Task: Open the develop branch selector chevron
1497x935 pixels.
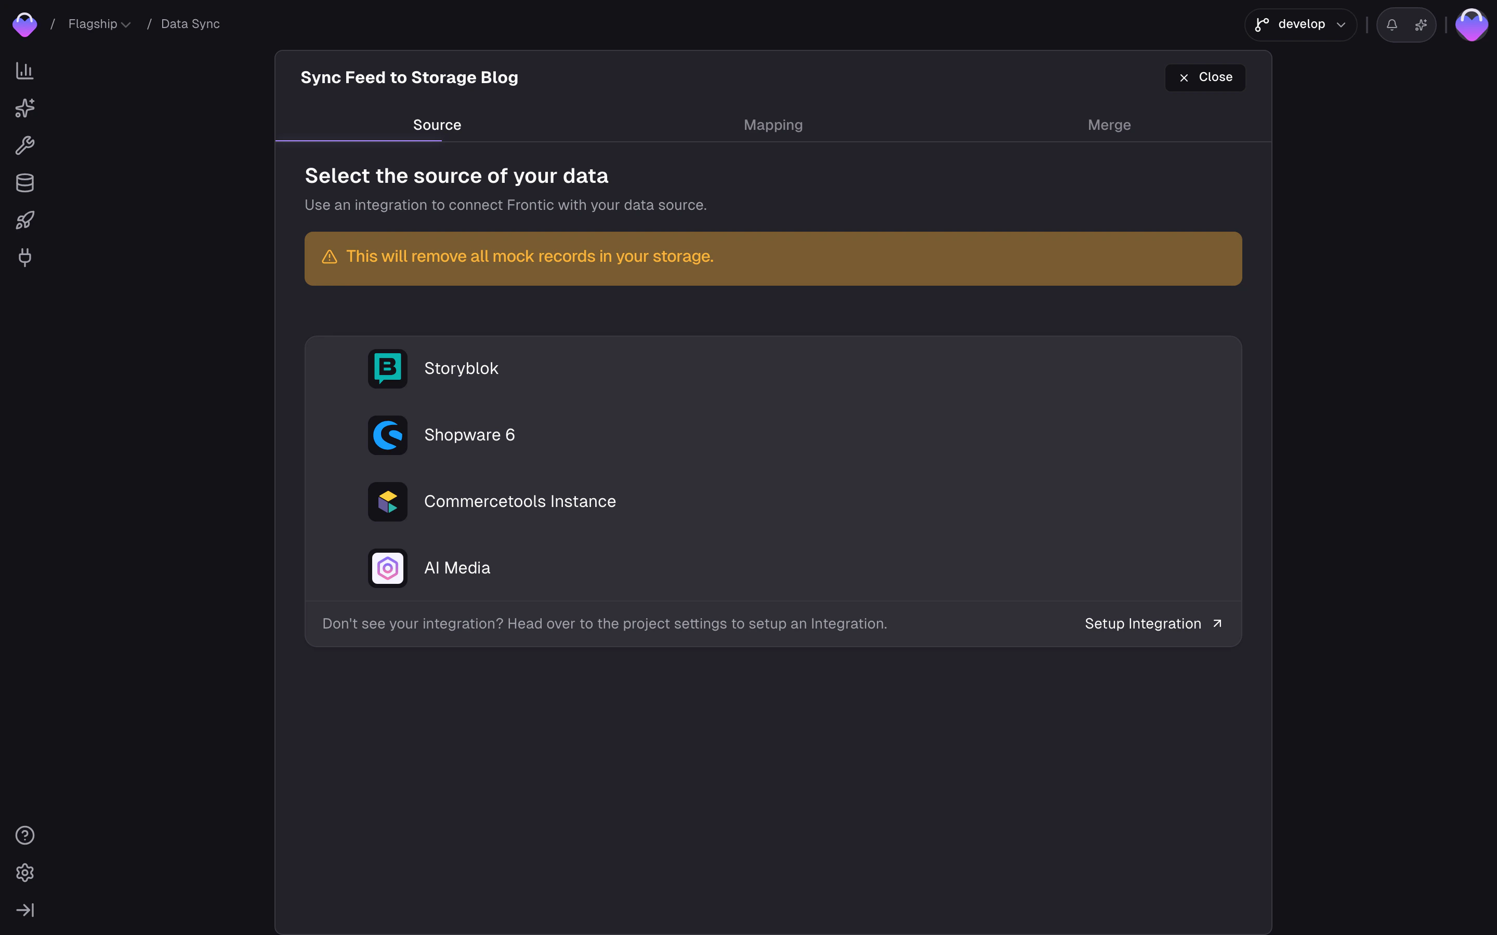Action: click(1341, 25)
